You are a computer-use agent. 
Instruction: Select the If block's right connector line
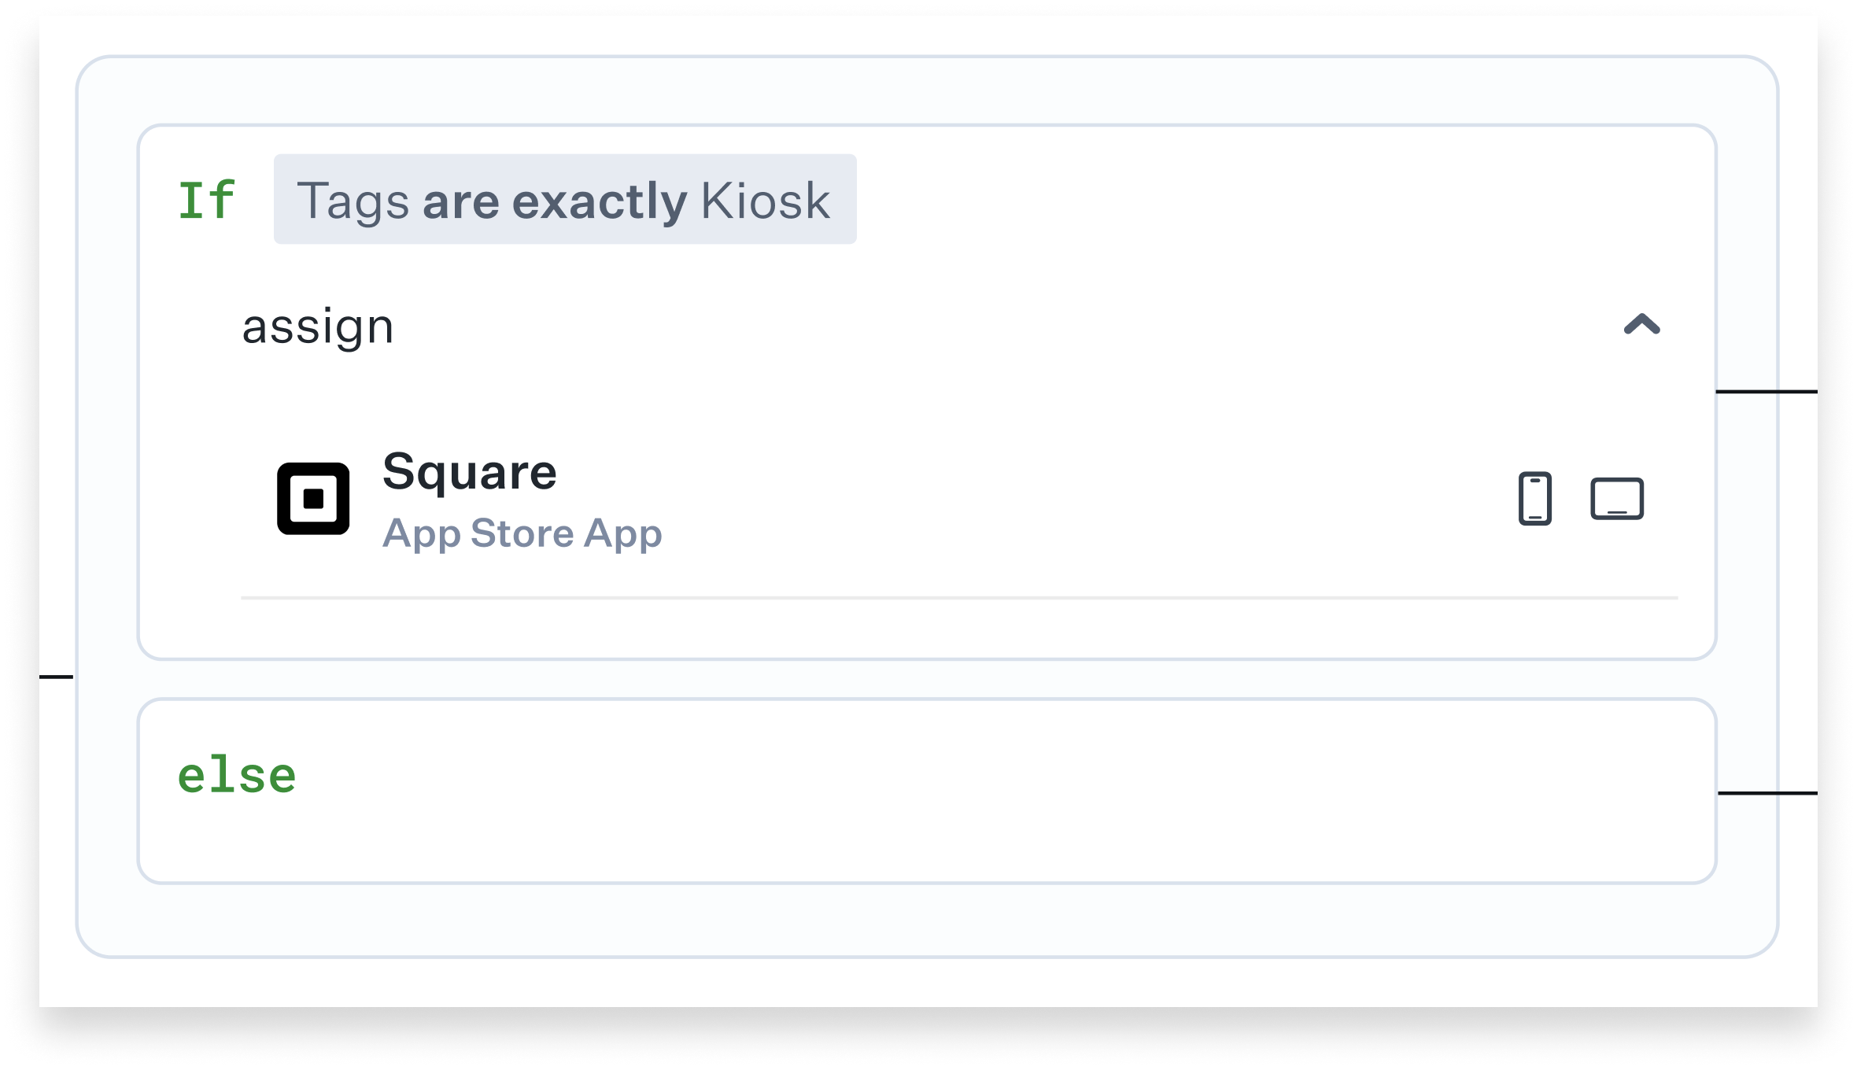(1767, 392)
